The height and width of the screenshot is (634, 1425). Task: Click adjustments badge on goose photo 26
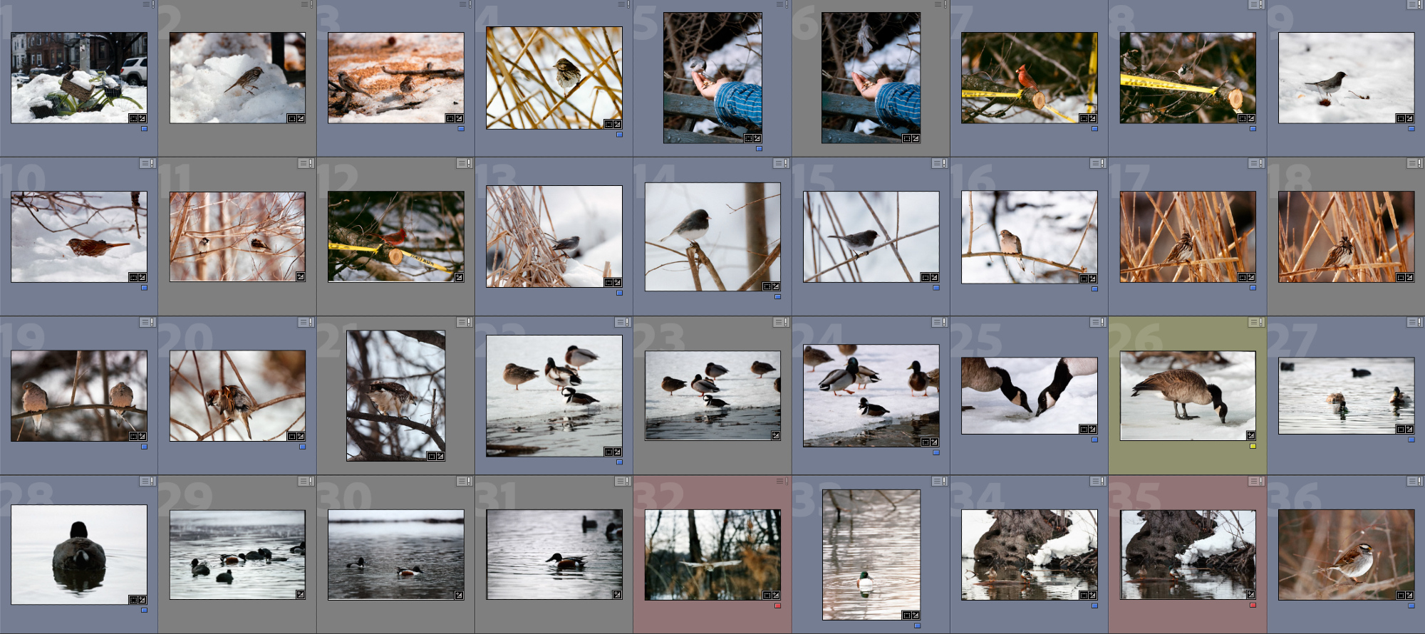point(1250,435)
